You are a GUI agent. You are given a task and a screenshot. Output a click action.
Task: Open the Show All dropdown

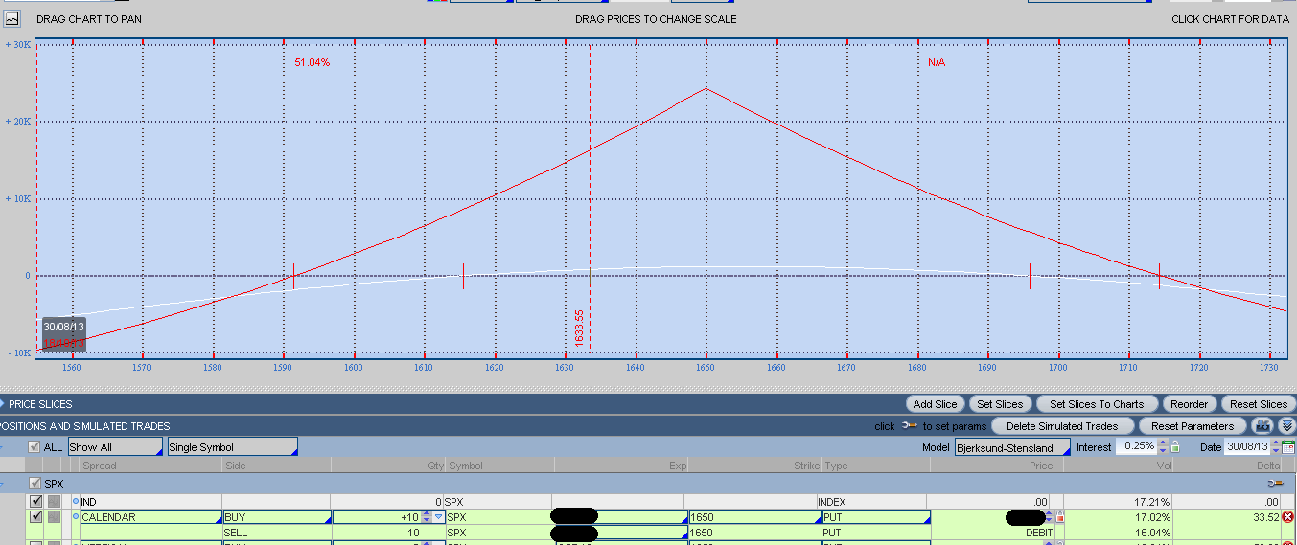coord(115,447)
